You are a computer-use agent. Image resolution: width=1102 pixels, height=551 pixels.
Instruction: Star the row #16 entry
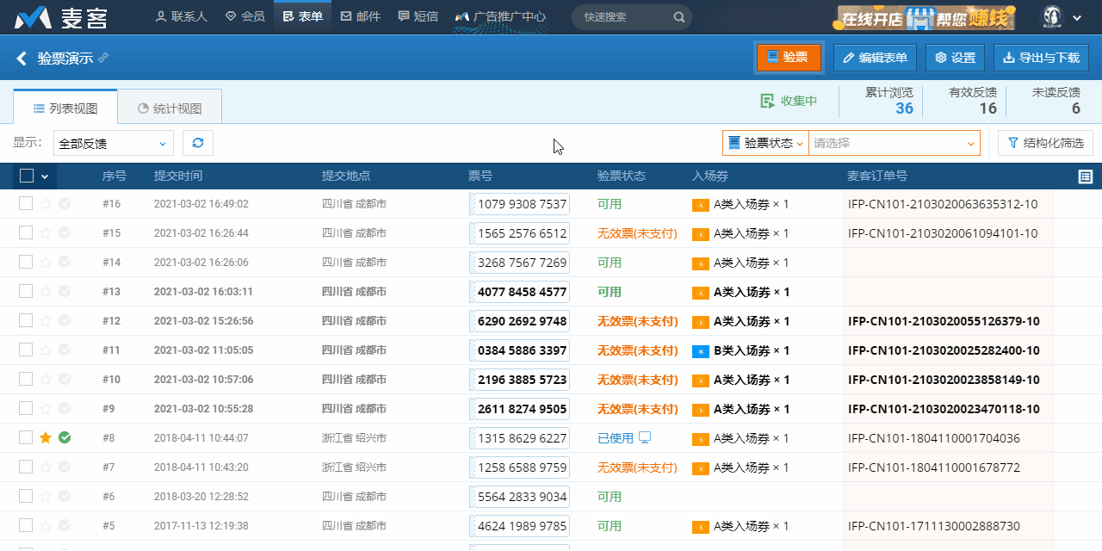click(x=46, y=204)
